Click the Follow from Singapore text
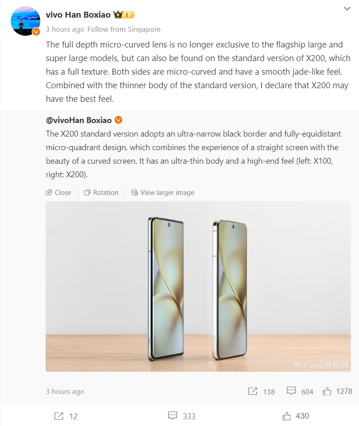This screenshot has width=359, height=426. coord(124,29)
